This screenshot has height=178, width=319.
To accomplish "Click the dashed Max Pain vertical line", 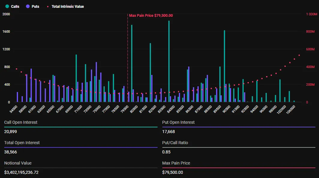I will (128, 60).
